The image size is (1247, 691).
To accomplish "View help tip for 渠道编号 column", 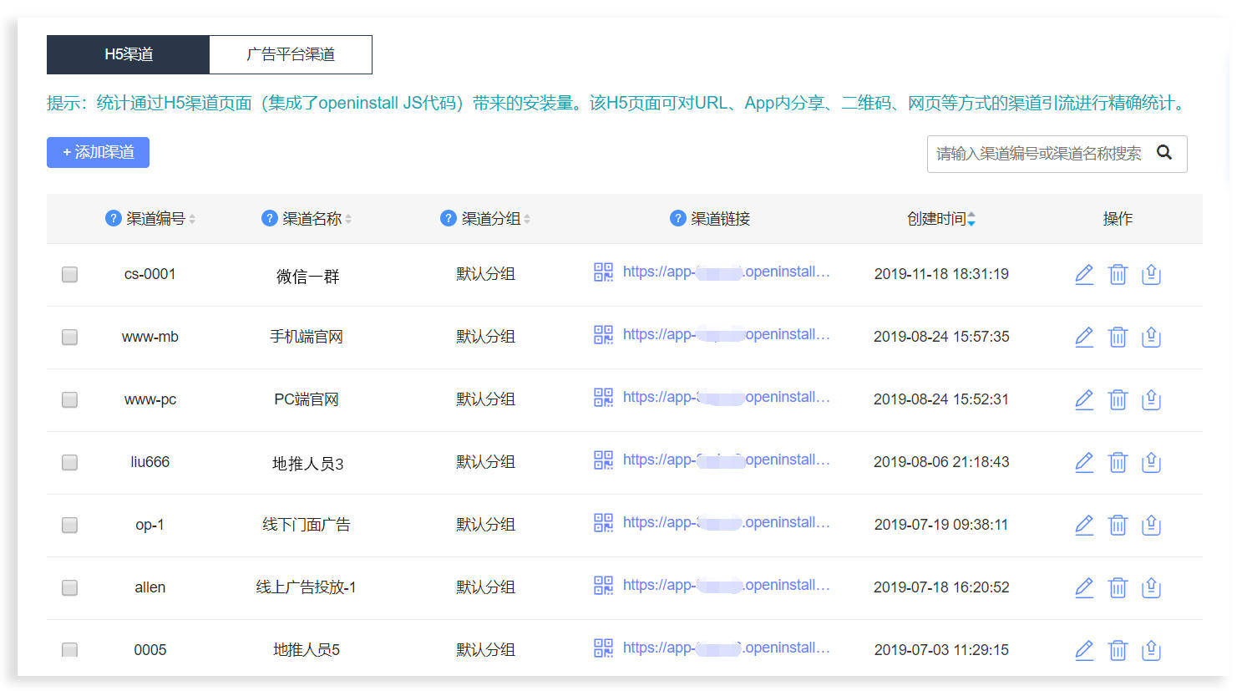I will click(x=113, y=218).
